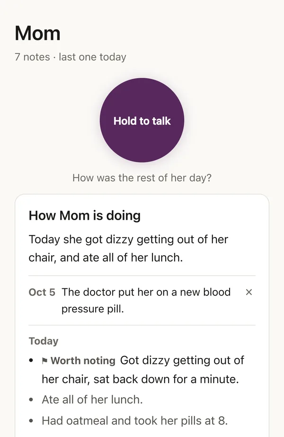Tap the purple Hold to talk button
Screen dimensions: 284x437
tap(142, 120)
